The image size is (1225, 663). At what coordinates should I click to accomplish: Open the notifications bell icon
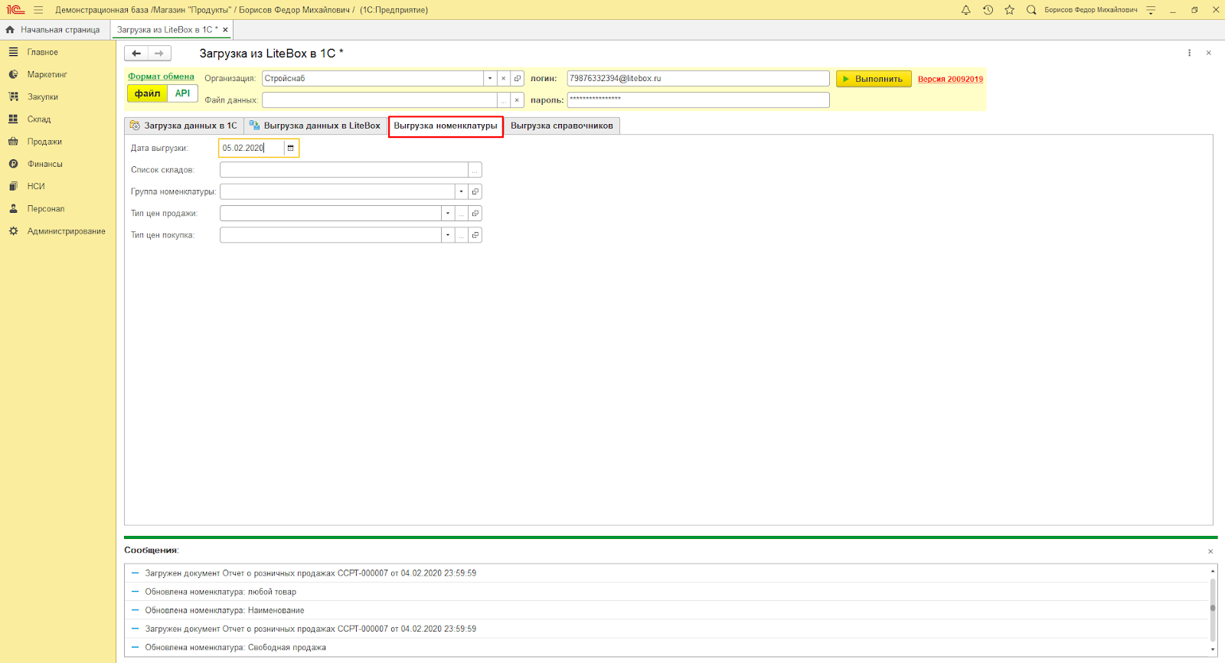click(x=966, y=10)
